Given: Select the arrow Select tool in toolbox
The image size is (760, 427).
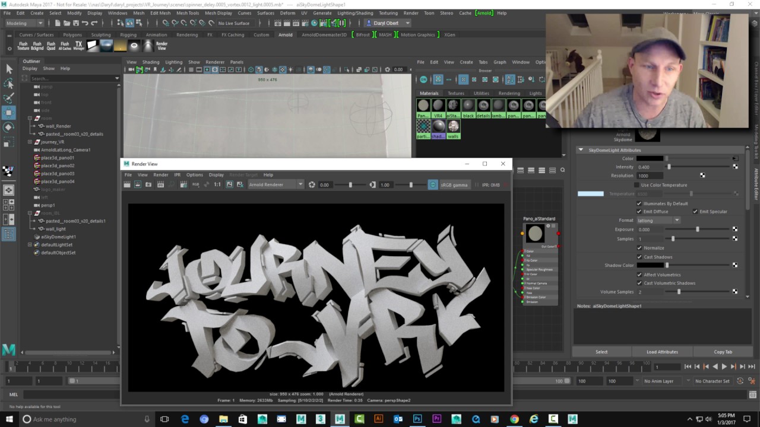Looking at the screenshot, I should [x=9, y=69].
